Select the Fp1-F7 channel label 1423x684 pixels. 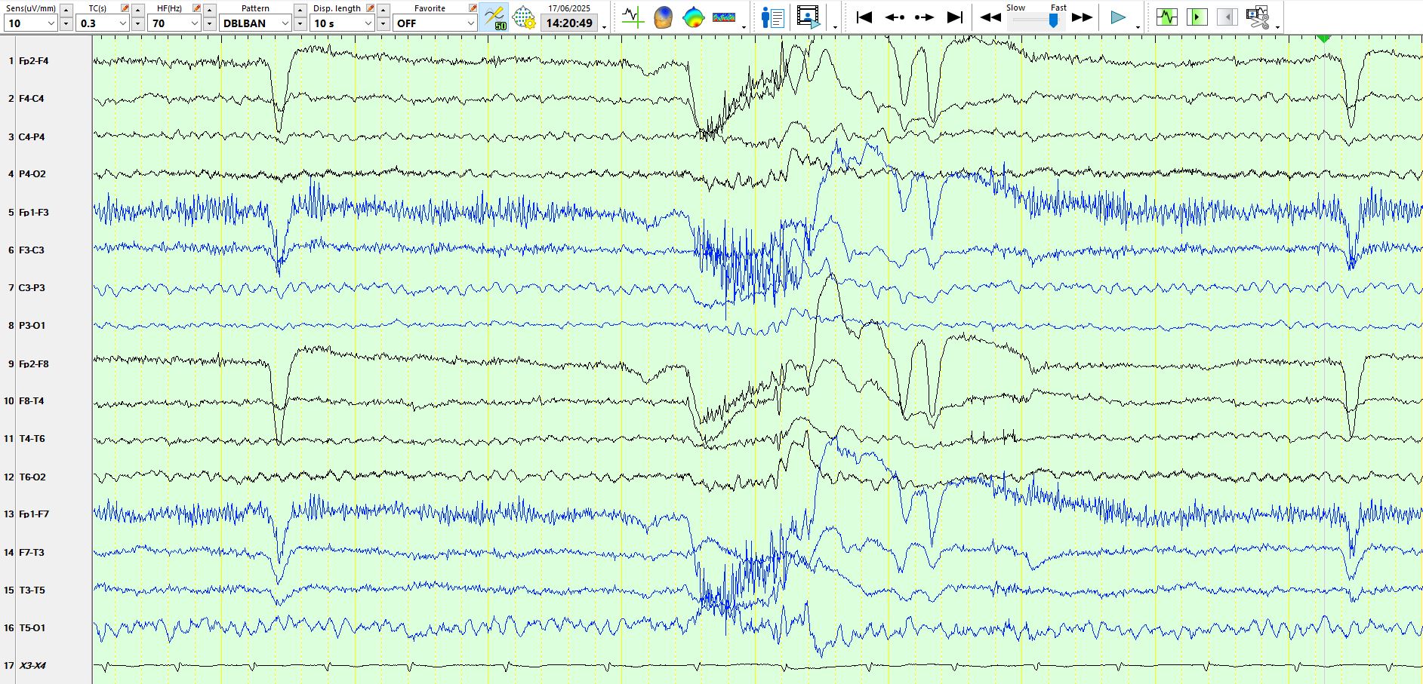[33, 514]
